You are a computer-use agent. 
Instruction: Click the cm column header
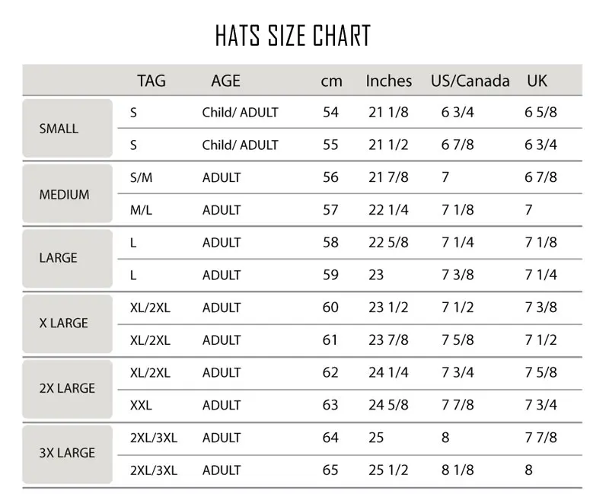(x=332, y=81)
